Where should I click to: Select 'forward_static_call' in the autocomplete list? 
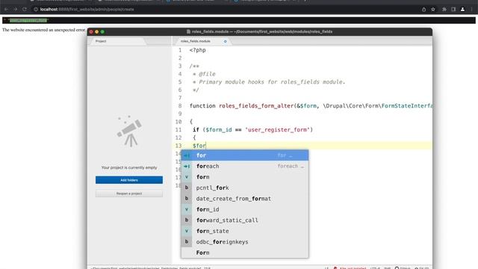[245, 220]
